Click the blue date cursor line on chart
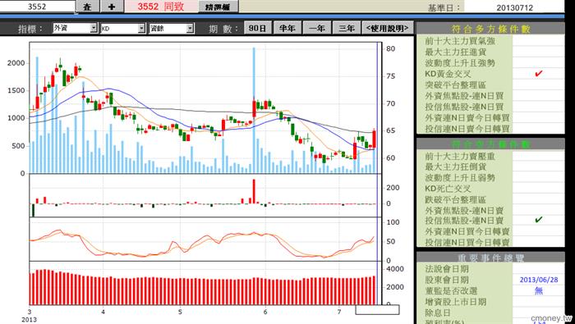The image size is (575, 324). pyautogui.click(x=378, y=172)
